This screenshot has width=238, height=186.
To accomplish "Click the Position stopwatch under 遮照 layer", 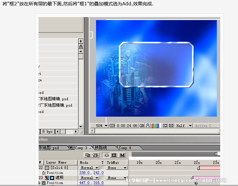I will click(44, 183).
